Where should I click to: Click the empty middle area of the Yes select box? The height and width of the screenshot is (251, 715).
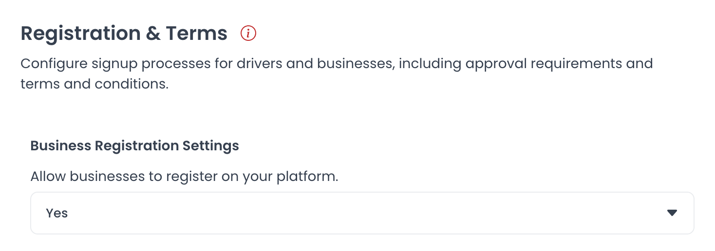point(362,213)
